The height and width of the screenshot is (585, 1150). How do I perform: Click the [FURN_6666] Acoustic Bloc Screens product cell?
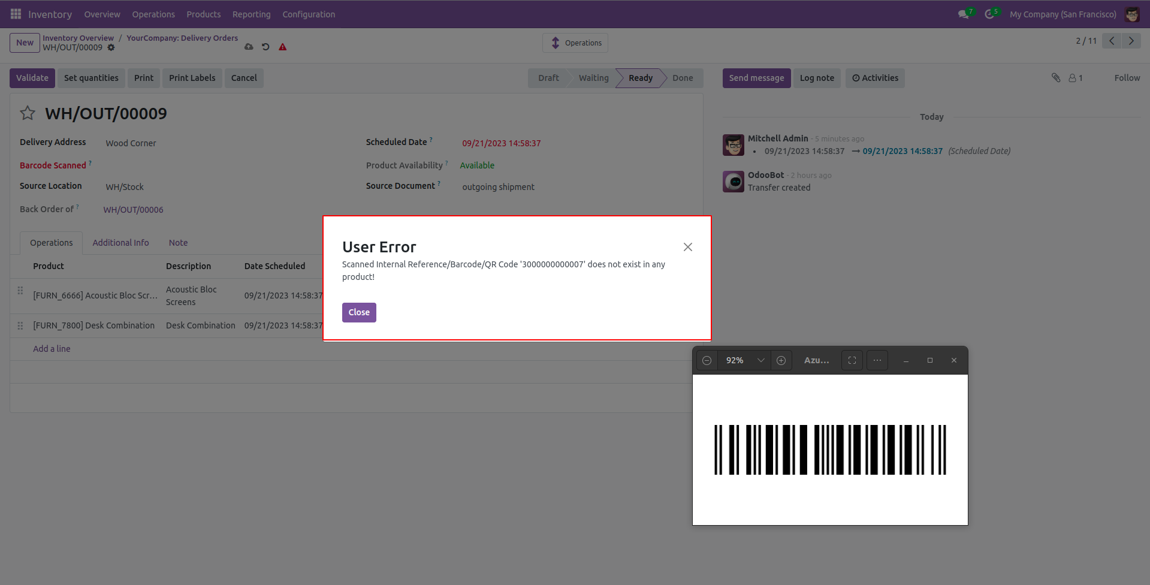(x=95, y=295)
